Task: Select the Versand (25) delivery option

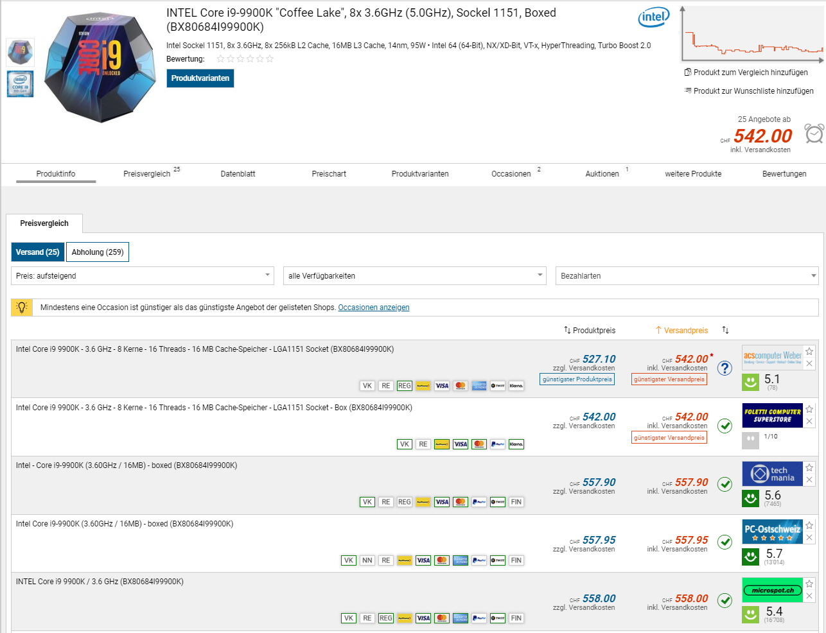Action: point(37,252)
